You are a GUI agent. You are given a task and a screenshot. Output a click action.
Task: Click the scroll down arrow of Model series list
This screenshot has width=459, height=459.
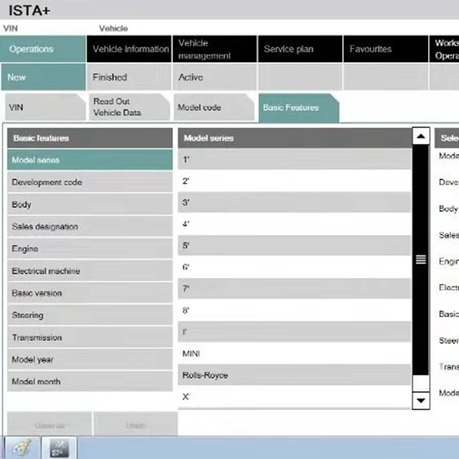coord(421,400)
